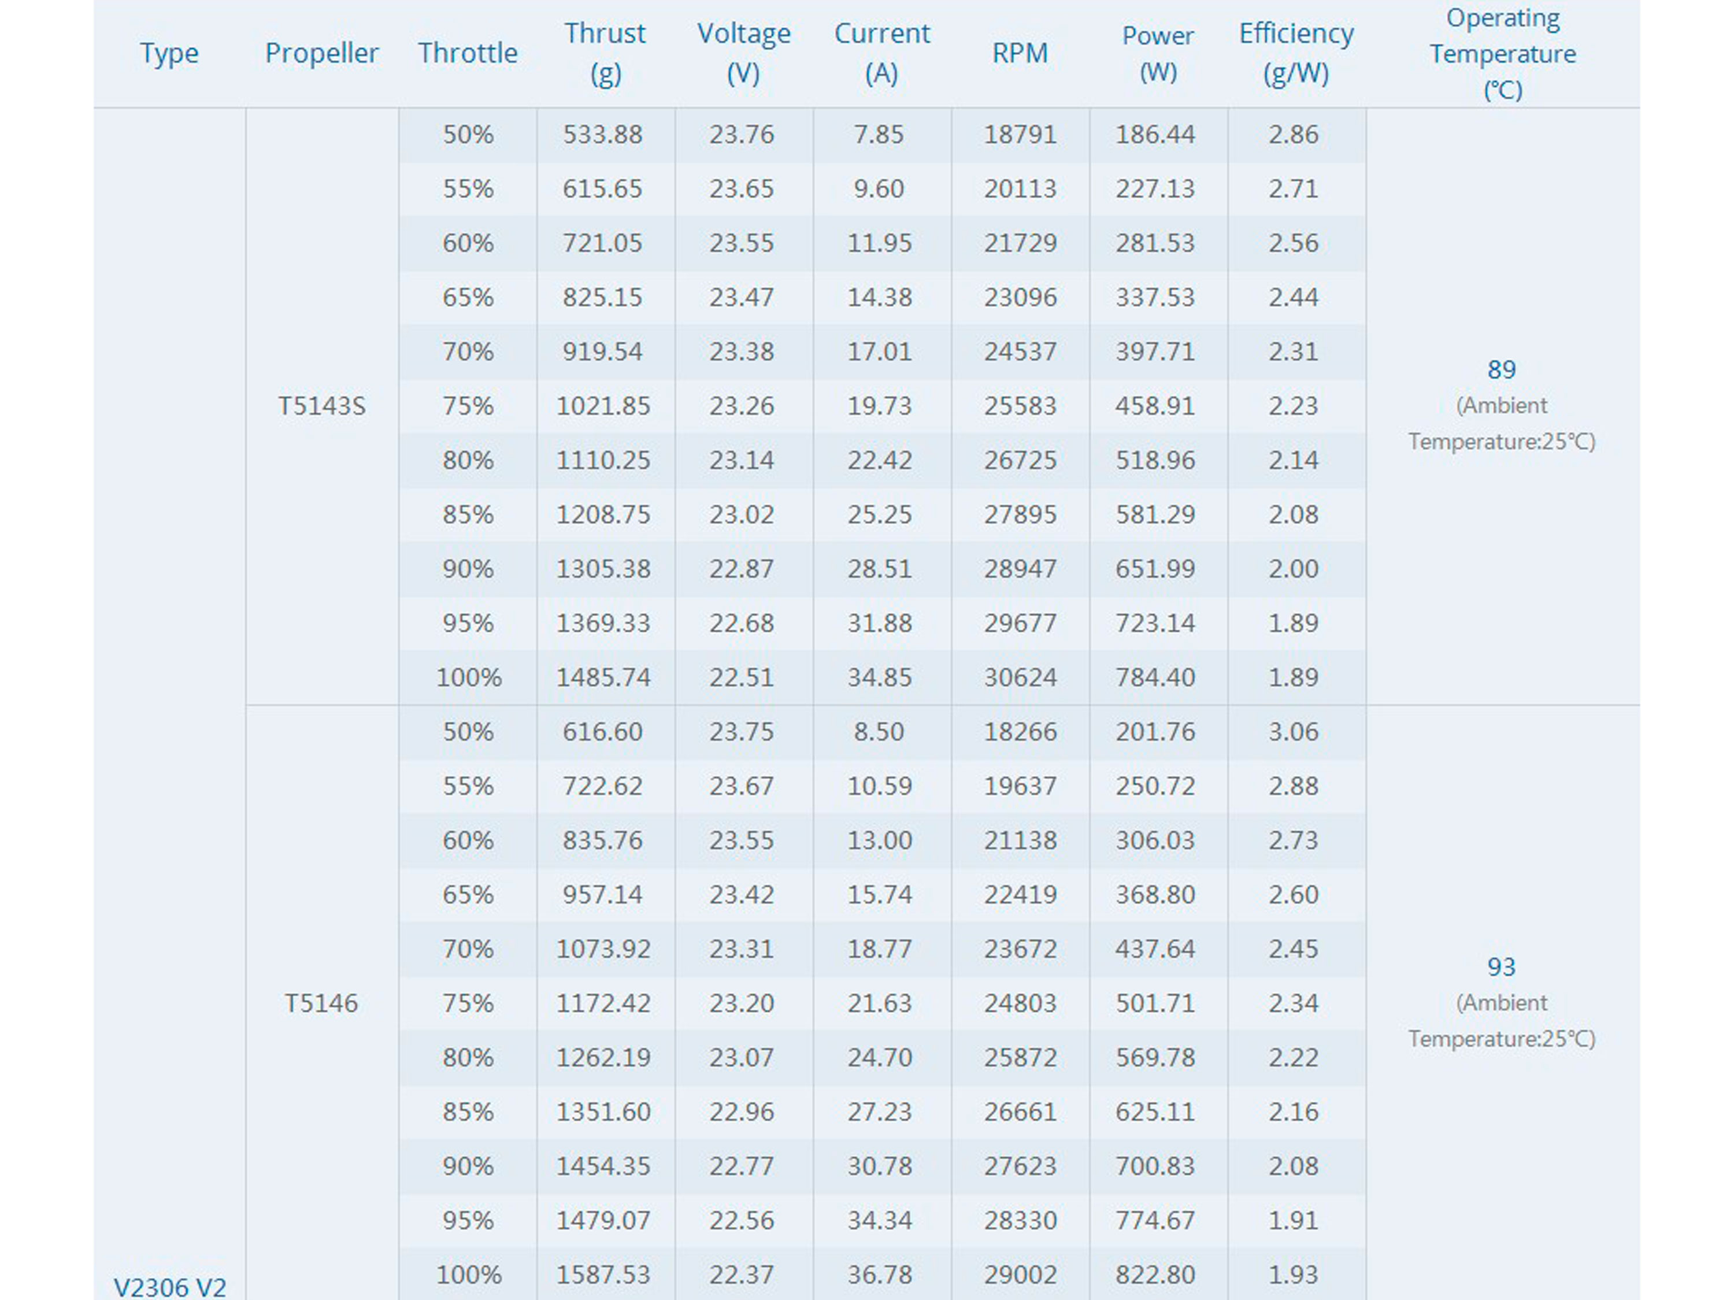1734x1300 pixels.
Task: Click the Type column header
Action: pyautogui.click(x=169, y=53)
